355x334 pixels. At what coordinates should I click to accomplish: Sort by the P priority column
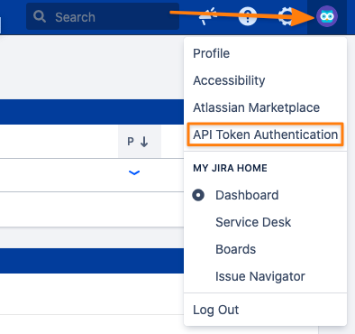point(140,142)
